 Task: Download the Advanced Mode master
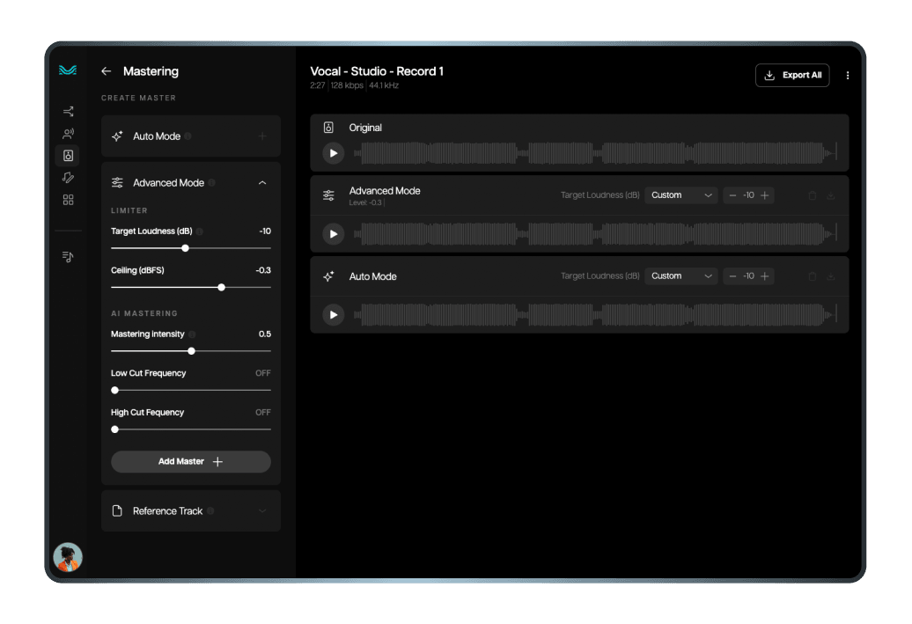tap(831, 195)
